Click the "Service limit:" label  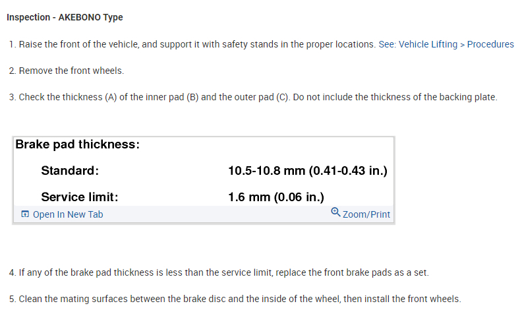(x=79, y=197)
